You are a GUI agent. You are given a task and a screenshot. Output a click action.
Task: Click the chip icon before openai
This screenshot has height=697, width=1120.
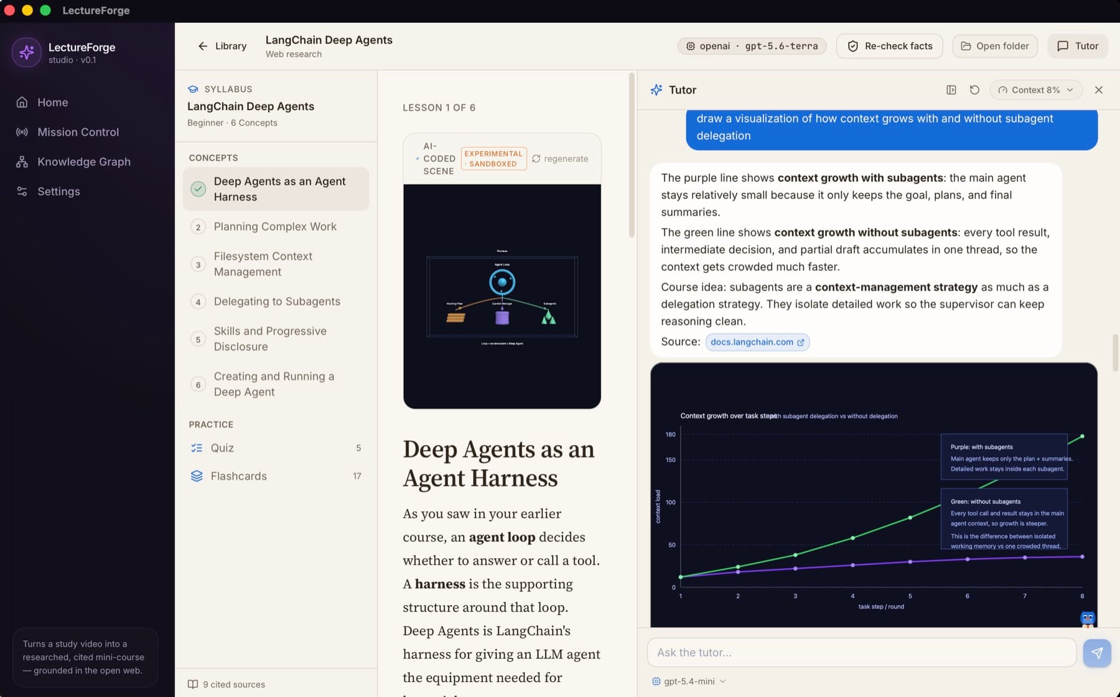(x=691, y=46)
